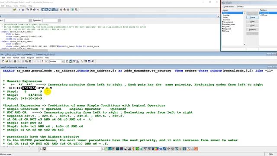Click text field in bottom toolbar
The height and width of the screenshot is (156, 277).
[x=74, y=149]
